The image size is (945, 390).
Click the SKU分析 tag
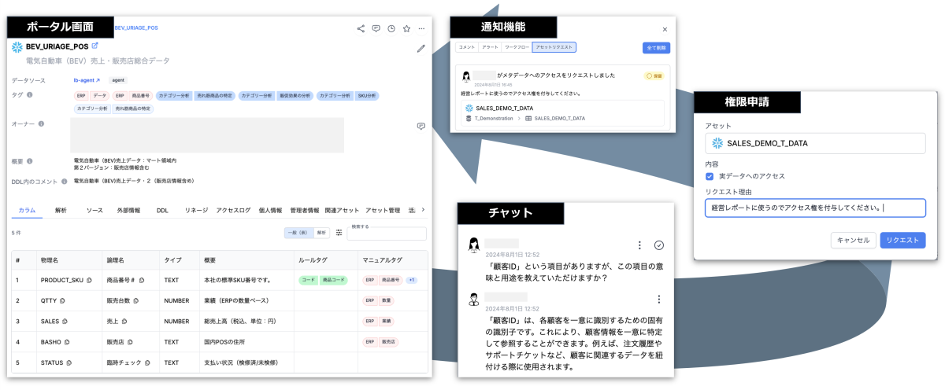point(367,95)
